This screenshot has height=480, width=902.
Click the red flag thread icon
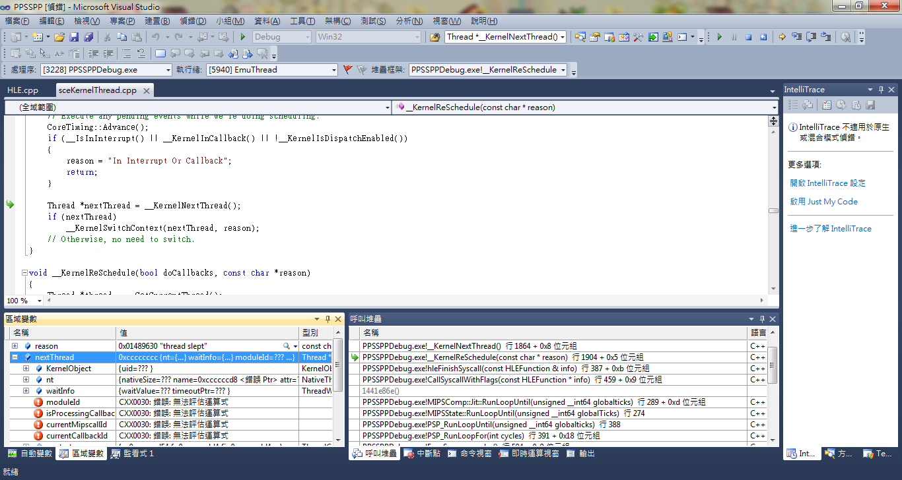coord(348,69)
